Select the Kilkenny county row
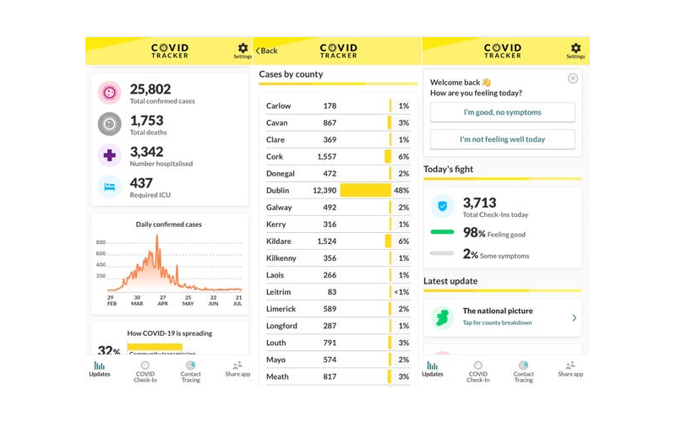The image size is (676, 422). tap(339, 258)
